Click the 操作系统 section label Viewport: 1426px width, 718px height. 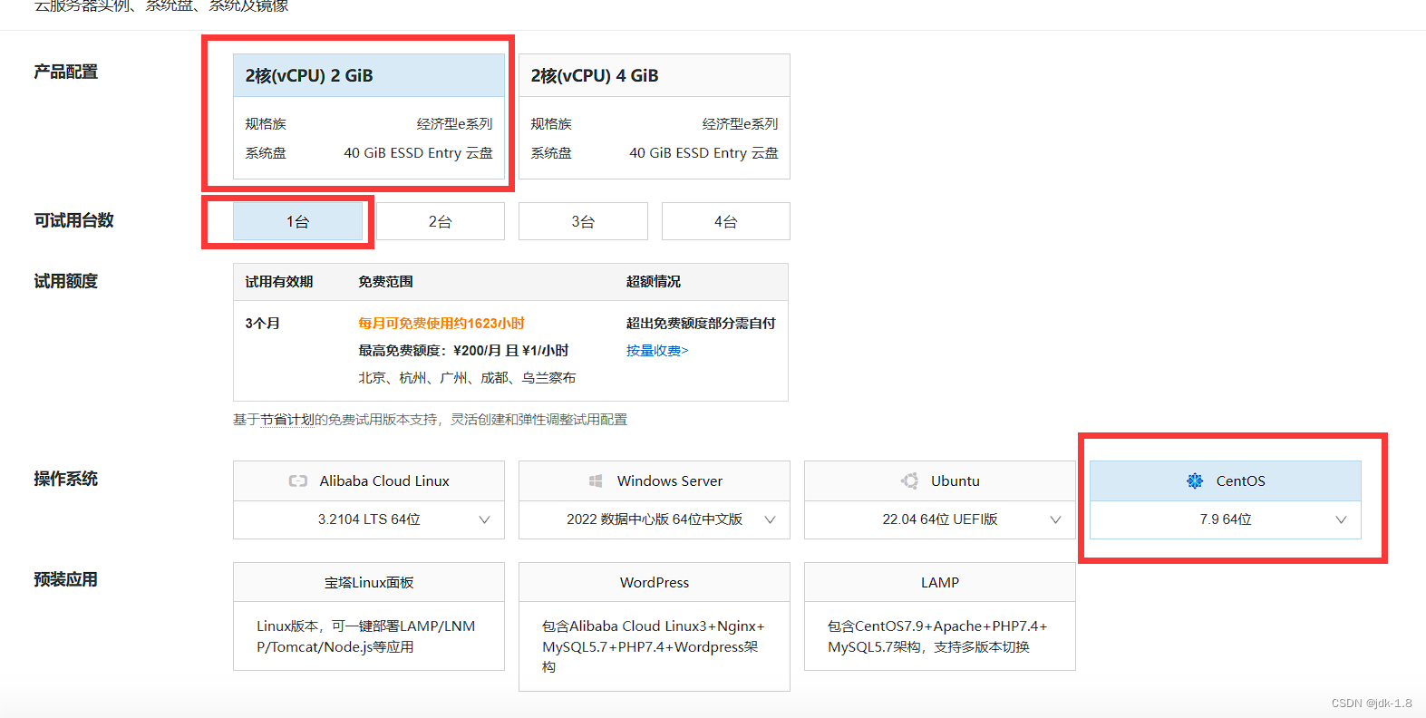click(x=65, y=479)
